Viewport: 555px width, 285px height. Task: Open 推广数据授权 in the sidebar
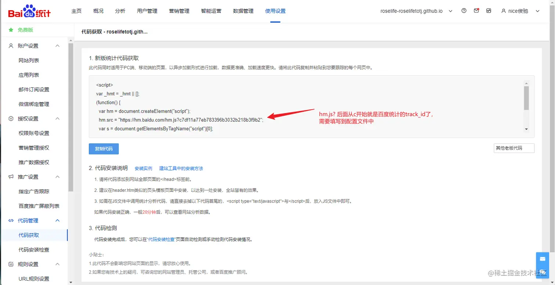34,162
